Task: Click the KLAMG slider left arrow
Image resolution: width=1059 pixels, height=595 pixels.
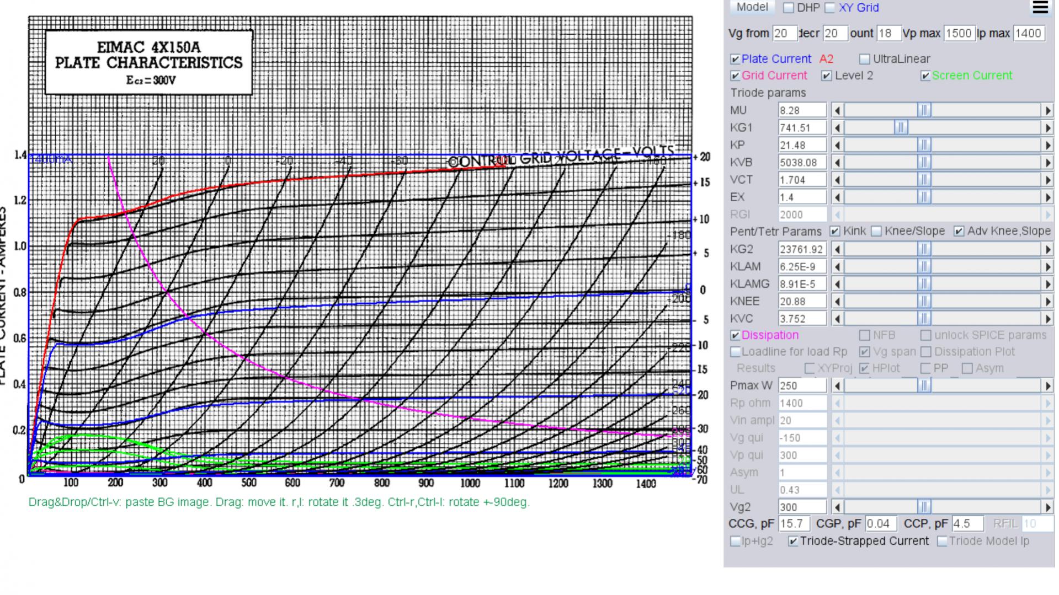Action: pos(837,284)
